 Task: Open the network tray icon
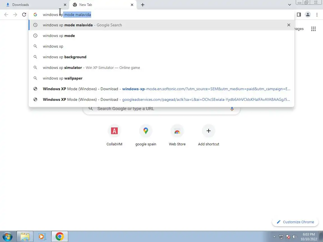coord(281,237)
